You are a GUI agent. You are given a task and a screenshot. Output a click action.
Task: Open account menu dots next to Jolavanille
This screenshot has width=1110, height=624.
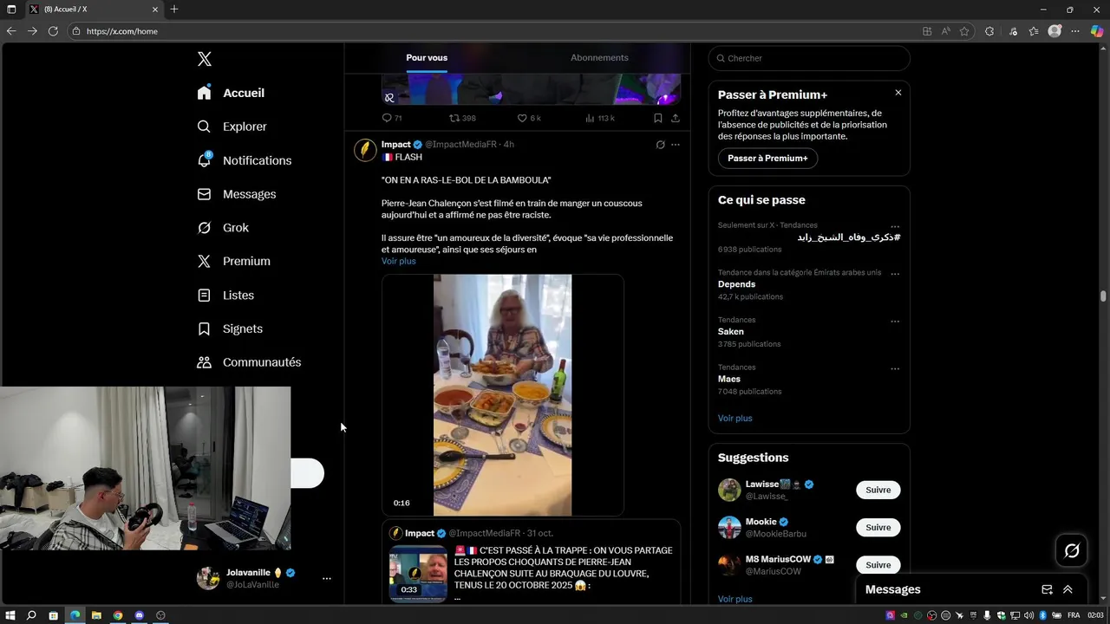coord(327,578)
